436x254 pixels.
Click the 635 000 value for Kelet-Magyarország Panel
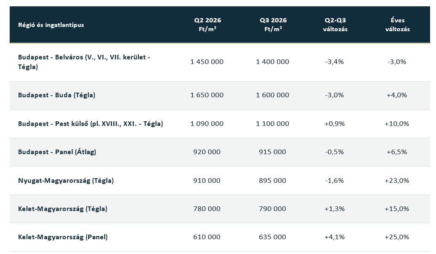pyautogui.click(x=273, y=237)
